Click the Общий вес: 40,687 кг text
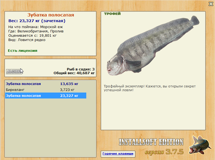 click(74, 73)
